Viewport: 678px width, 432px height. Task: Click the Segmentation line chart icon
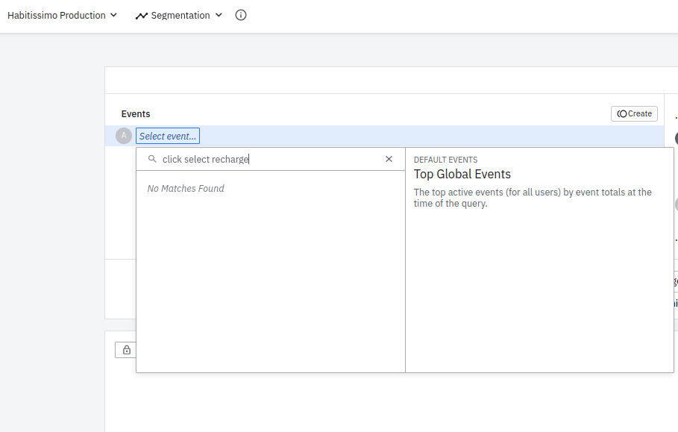coord(142,16)
